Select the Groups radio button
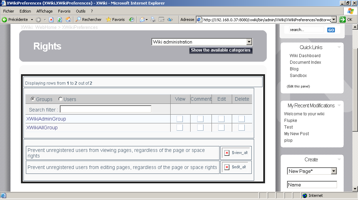This screenshot has height=200, width=358. (33, 99)
